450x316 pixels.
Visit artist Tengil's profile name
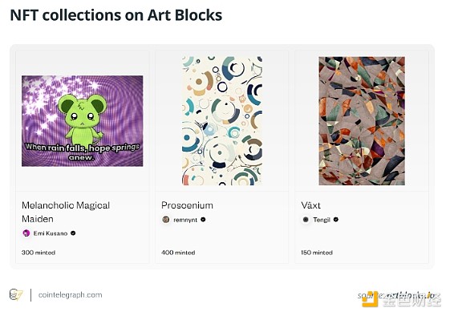322,220
